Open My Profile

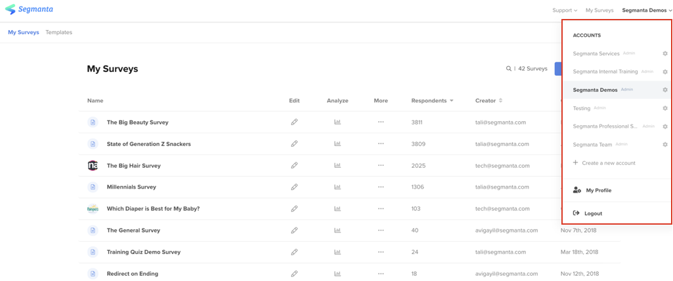tap(592, 190)
